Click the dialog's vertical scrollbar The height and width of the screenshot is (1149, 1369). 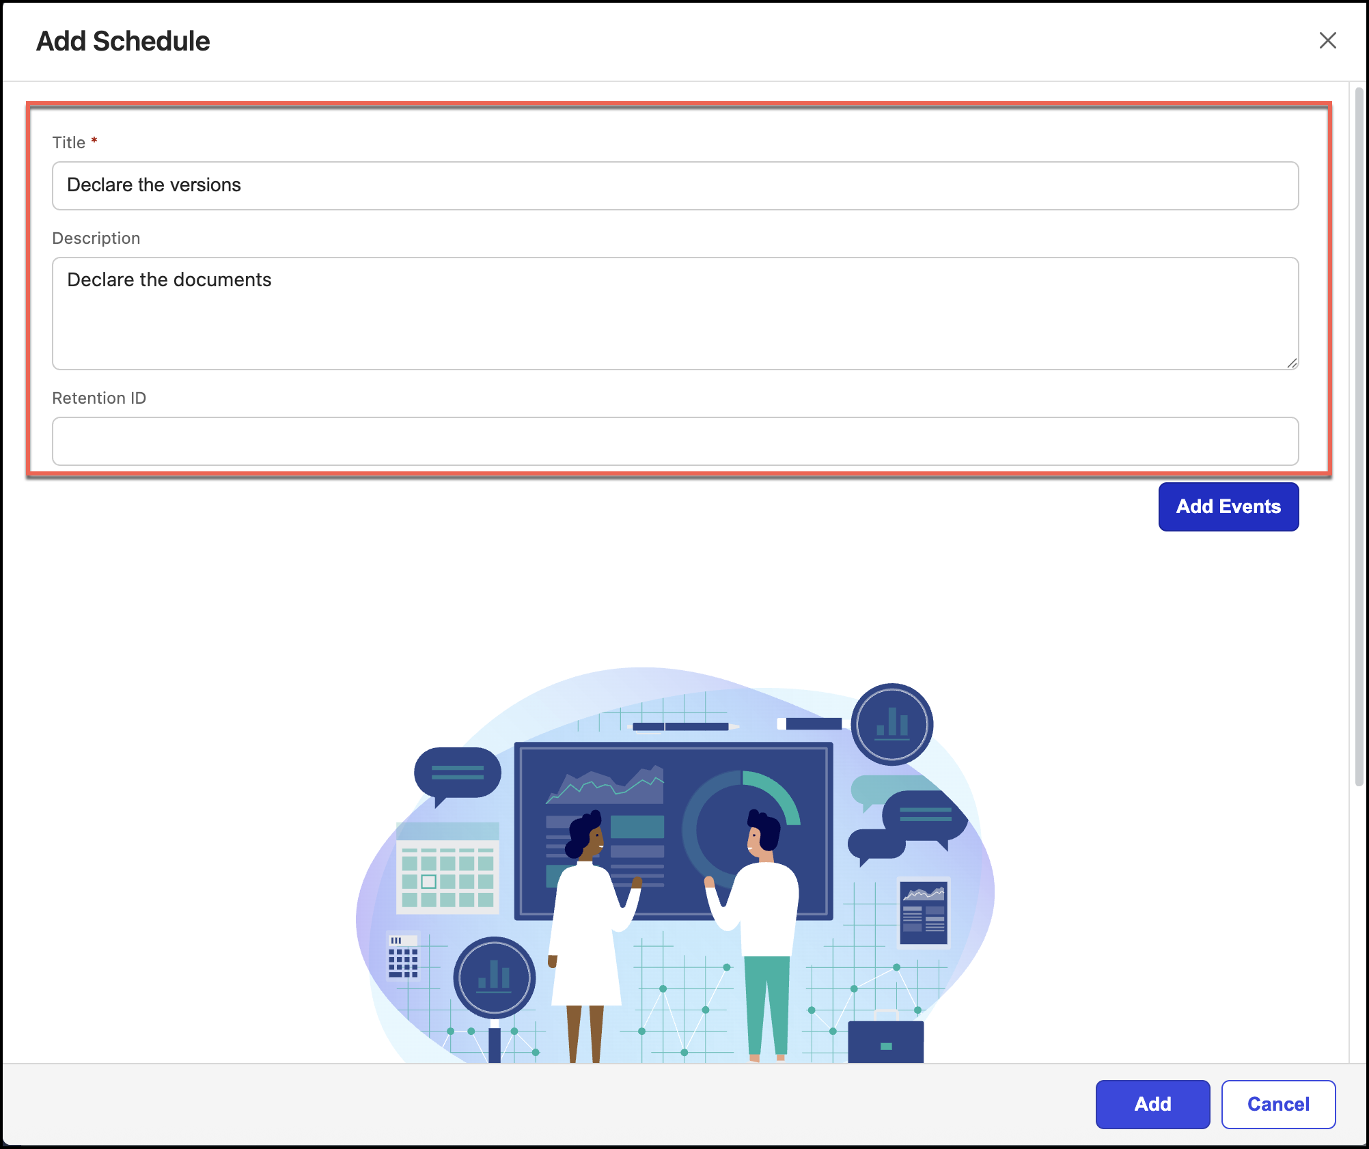[x=1359, y=437]
